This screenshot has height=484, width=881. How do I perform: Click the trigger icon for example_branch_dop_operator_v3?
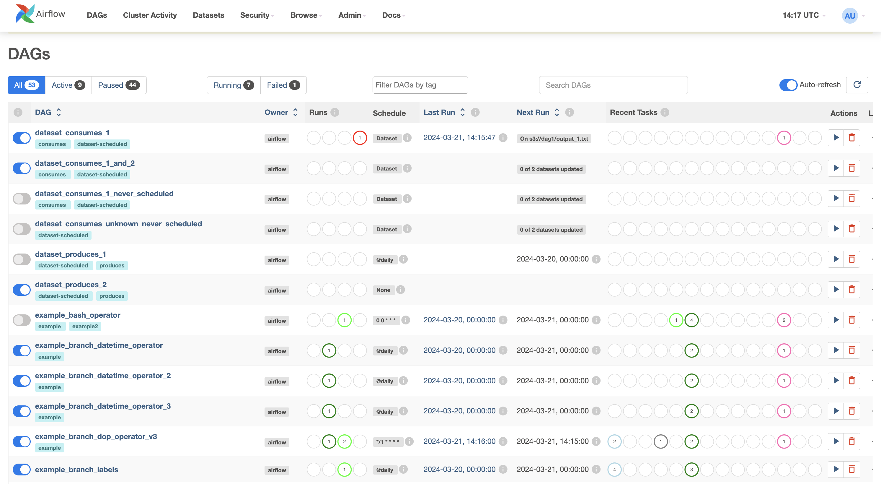[836, 441]
